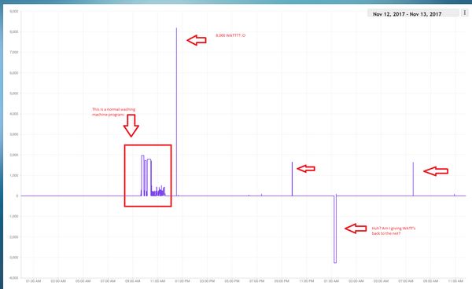The image size is (472, 289).
Task: Click the spike near 07:00 AM on the second day
Action: 413,179
